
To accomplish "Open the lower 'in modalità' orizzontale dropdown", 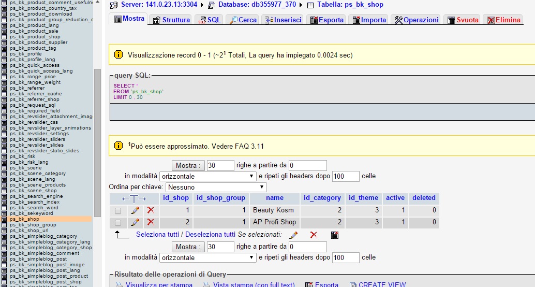I will [208, 257].
